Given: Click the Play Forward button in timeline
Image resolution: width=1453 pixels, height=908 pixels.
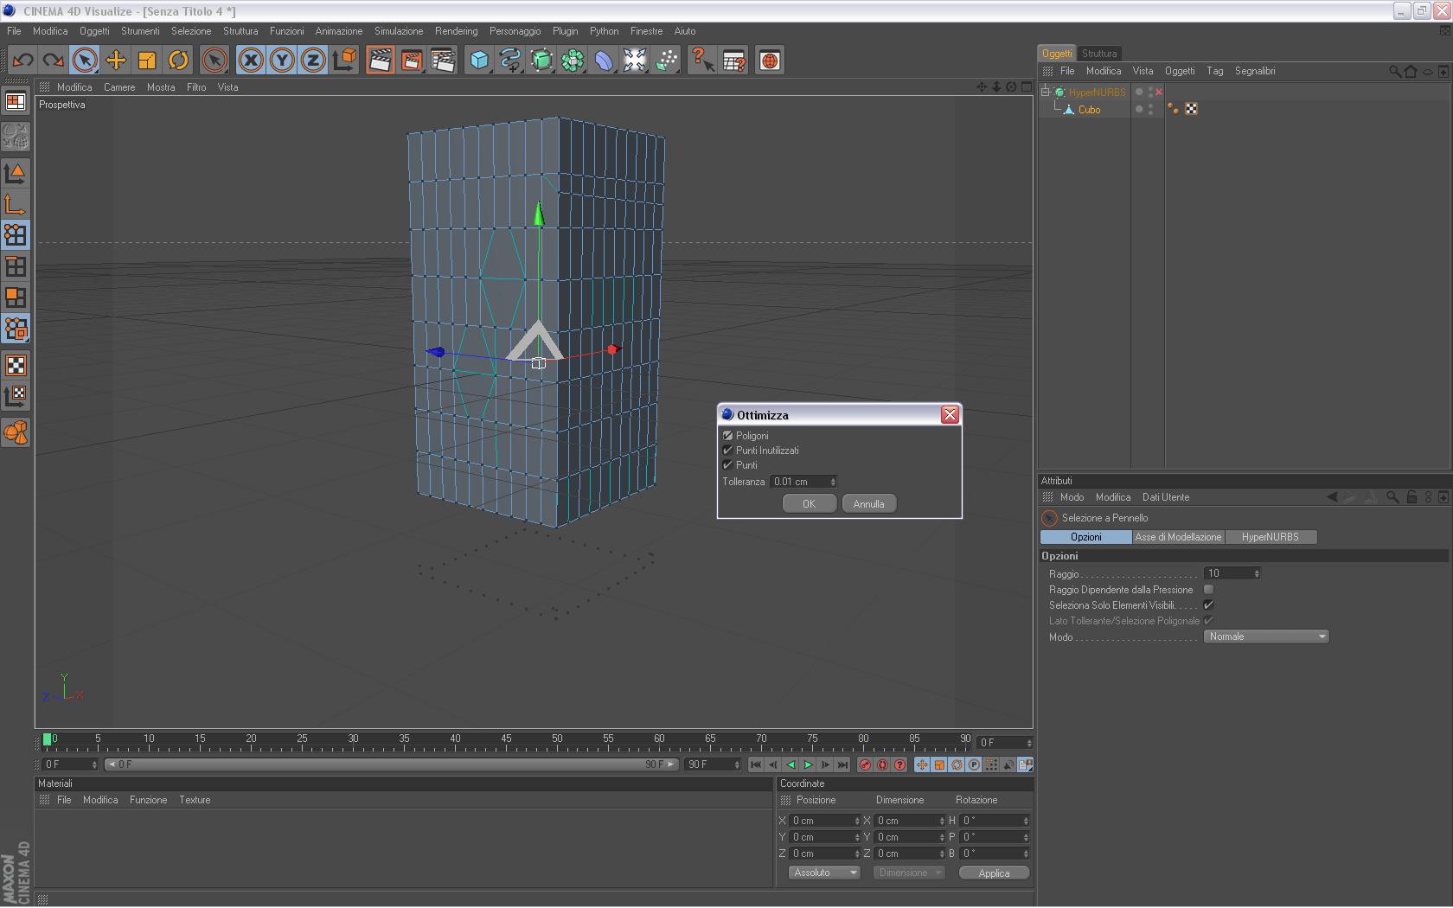Looking at the screenshot, I should point(808,765).
